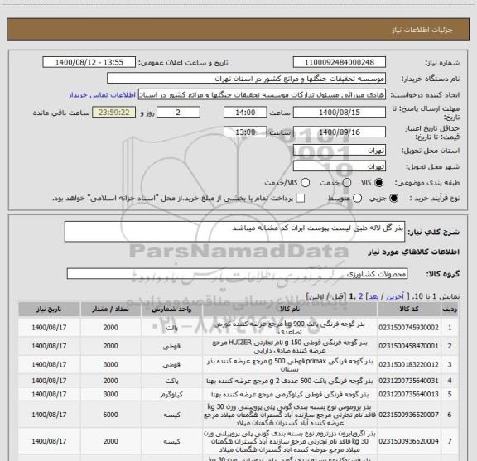Click the واحد شمارش column header
The height and width of the screenshot is (461, 477).
click(x=171, y=309)
